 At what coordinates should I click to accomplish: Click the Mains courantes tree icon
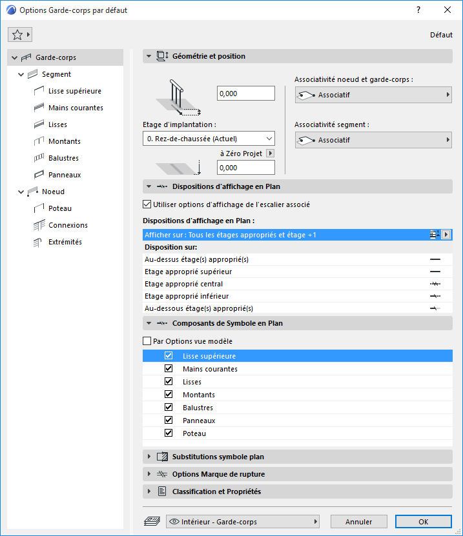pyautogui.click(x=37, y=108)
